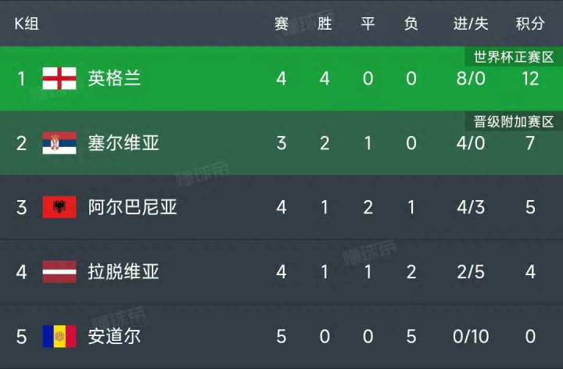Click the Latvia flag icon
Image resolution: width=563 pixels, height=369 pixels.
[59, 272]
